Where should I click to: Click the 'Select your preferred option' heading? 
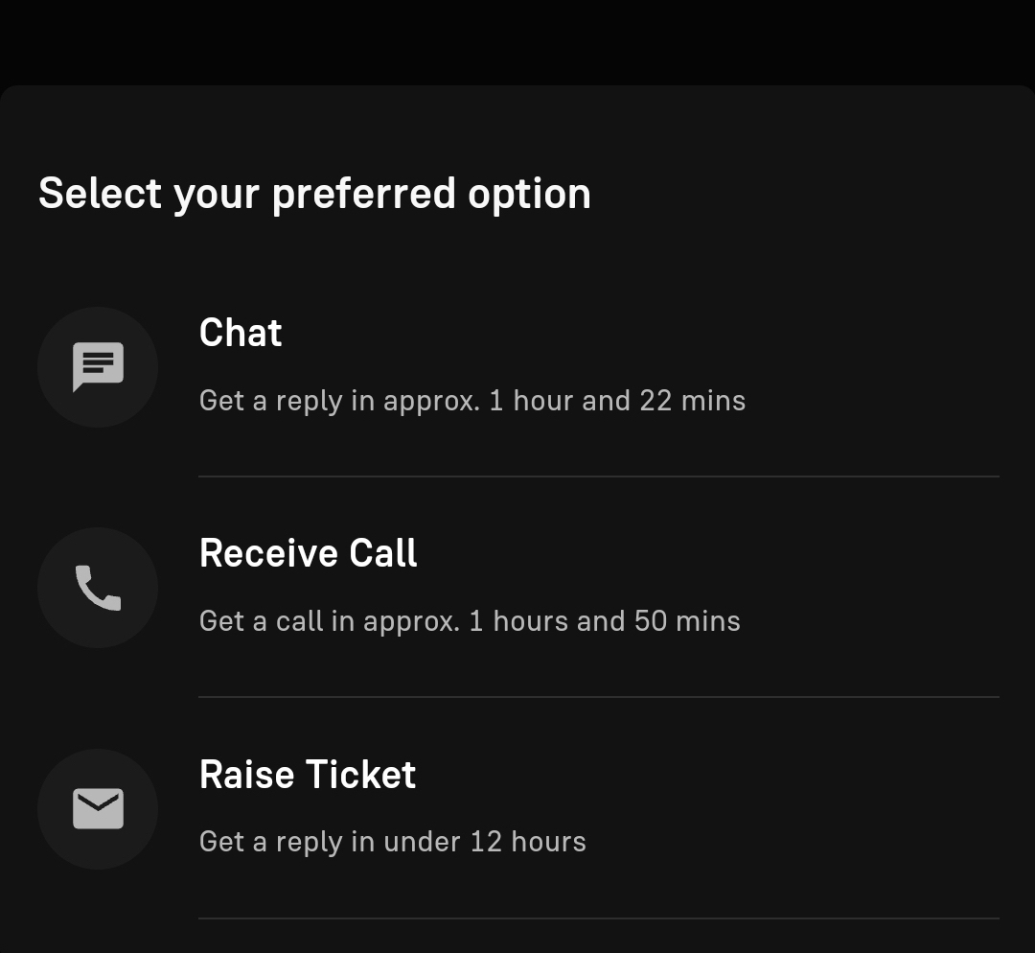tap(315, 195)
